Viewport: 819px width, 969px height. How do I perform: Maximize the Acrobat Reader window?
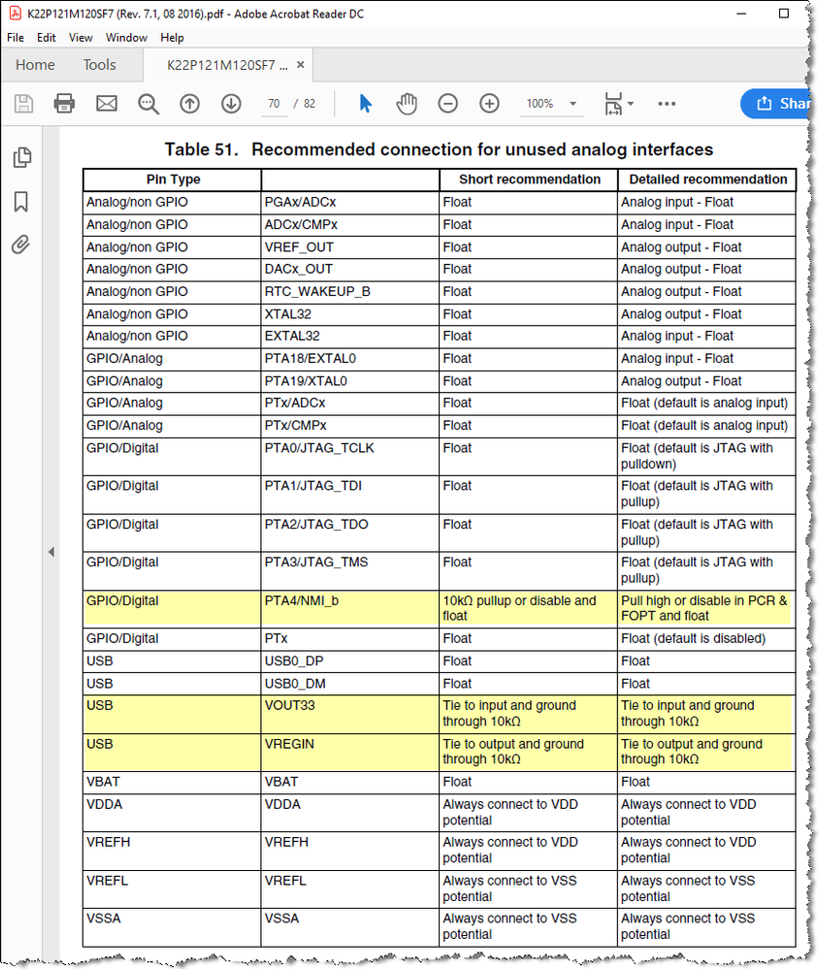[784, 13]
